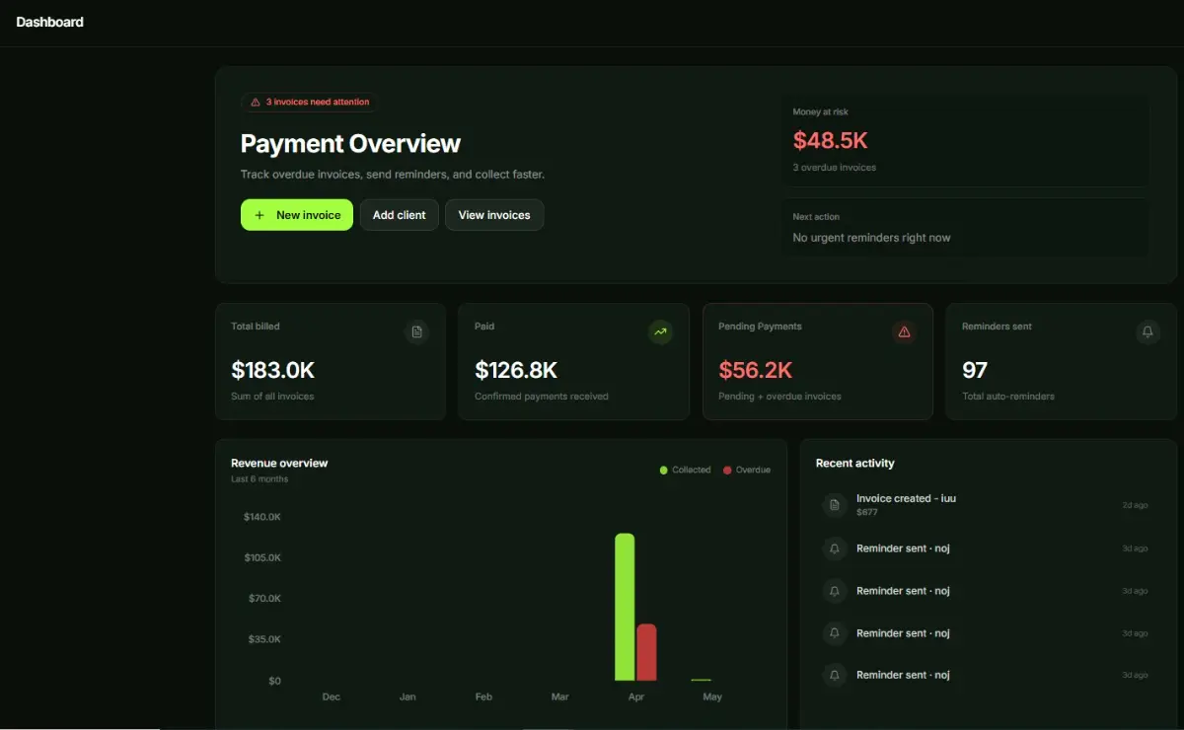Viewport: 1184px width, 730px height.
Task: Click the Mar month label
Action: point(560,696)
